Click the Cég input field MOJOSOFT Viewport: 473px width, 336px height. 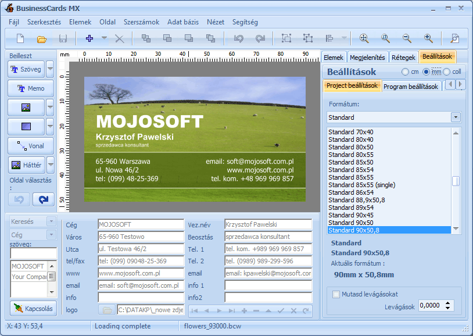pos(141,224)
